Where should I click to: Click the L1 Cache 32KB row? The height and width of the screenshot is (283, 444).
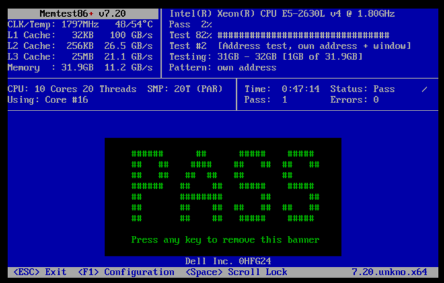coord(80,35)
